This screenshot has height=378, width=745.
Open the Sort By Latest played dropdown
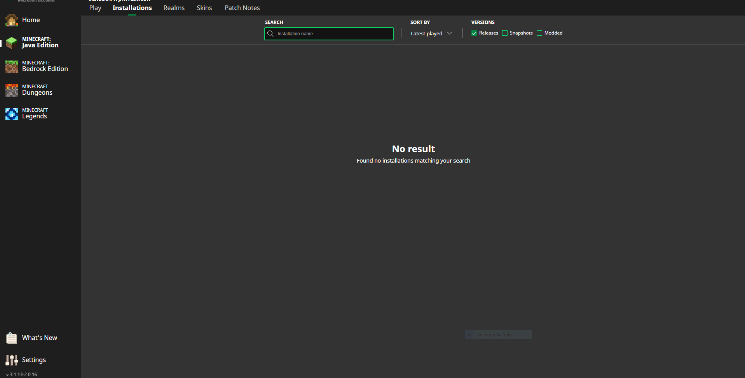(x=431, y=33)
